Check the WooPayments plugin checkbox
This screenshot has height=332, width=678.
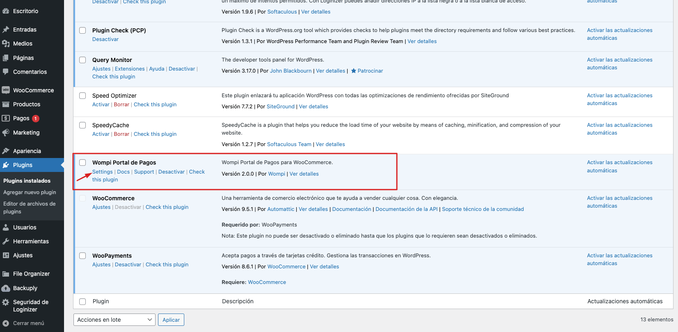pyautogui.click(x=82, y=256)
